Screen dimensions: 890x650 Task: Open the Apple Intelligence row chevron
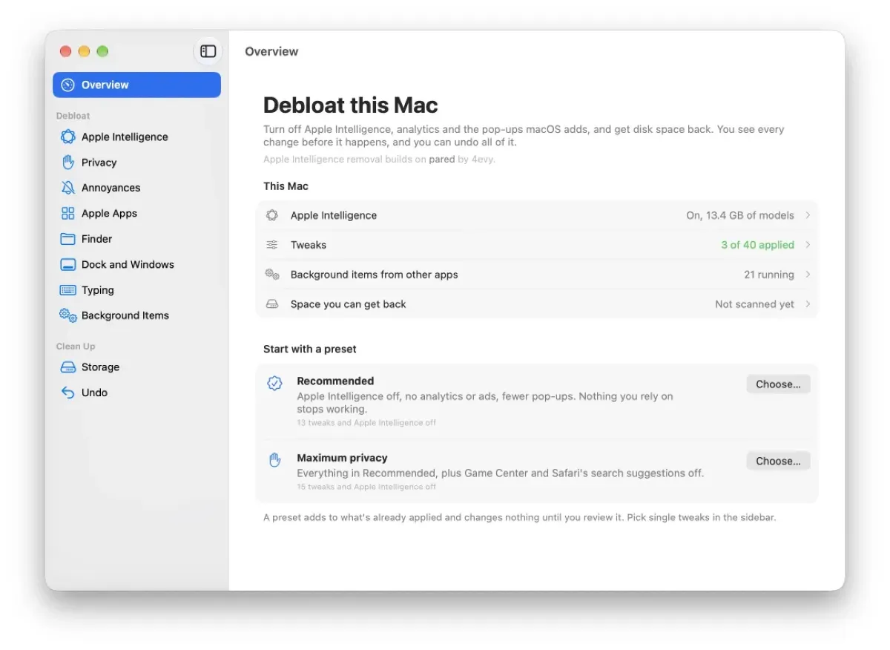tap(808, 215)
